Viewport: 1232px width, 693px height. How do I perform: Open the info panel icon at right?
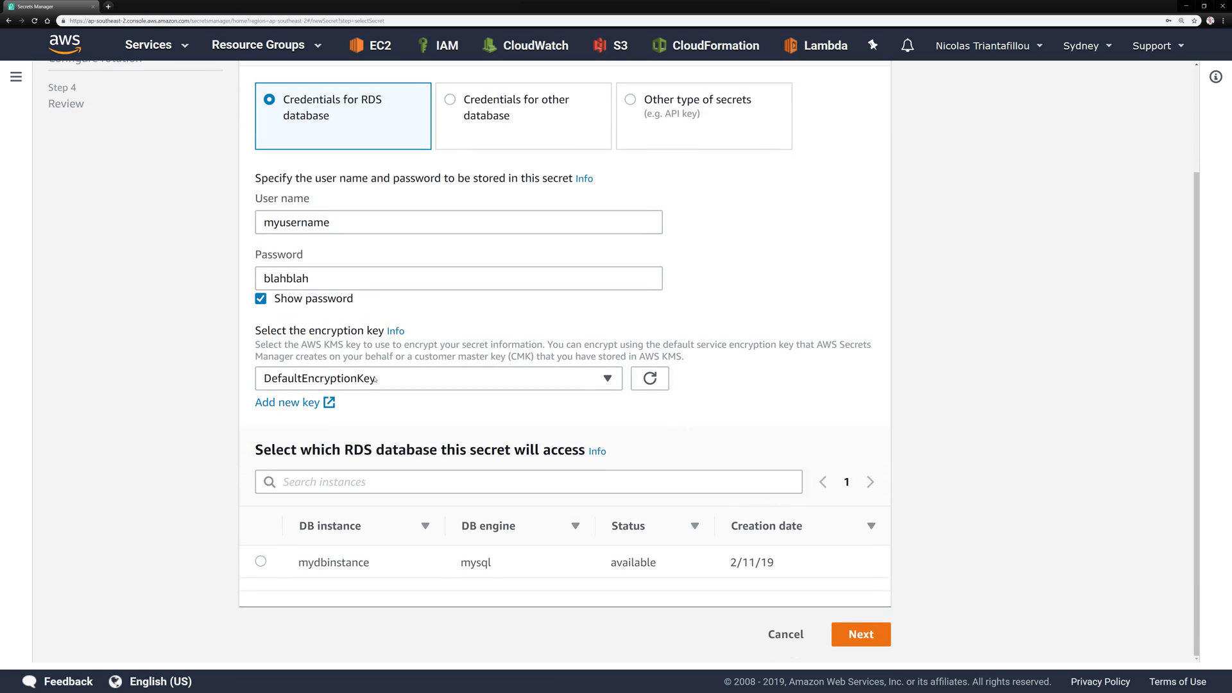[1215, 77]
